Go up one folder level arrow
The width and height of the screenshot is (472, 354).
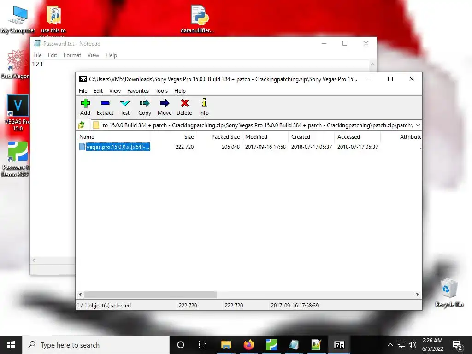[82, 125]
